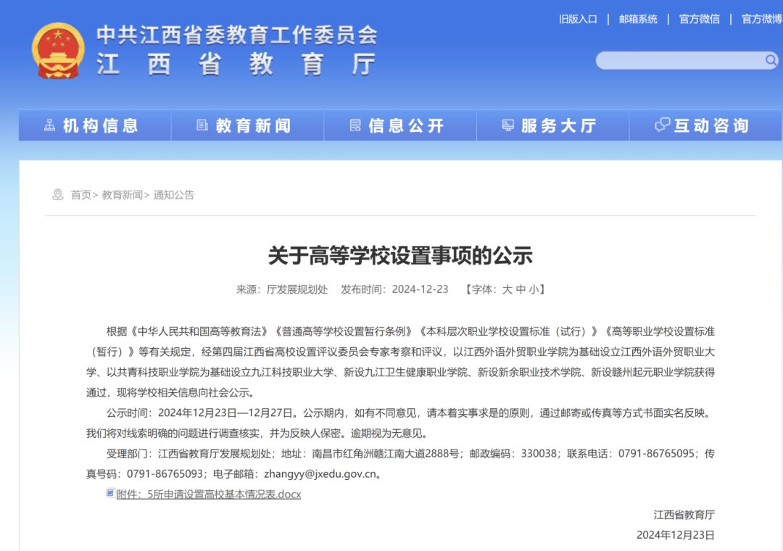Click the search input box

click(678, 60)
